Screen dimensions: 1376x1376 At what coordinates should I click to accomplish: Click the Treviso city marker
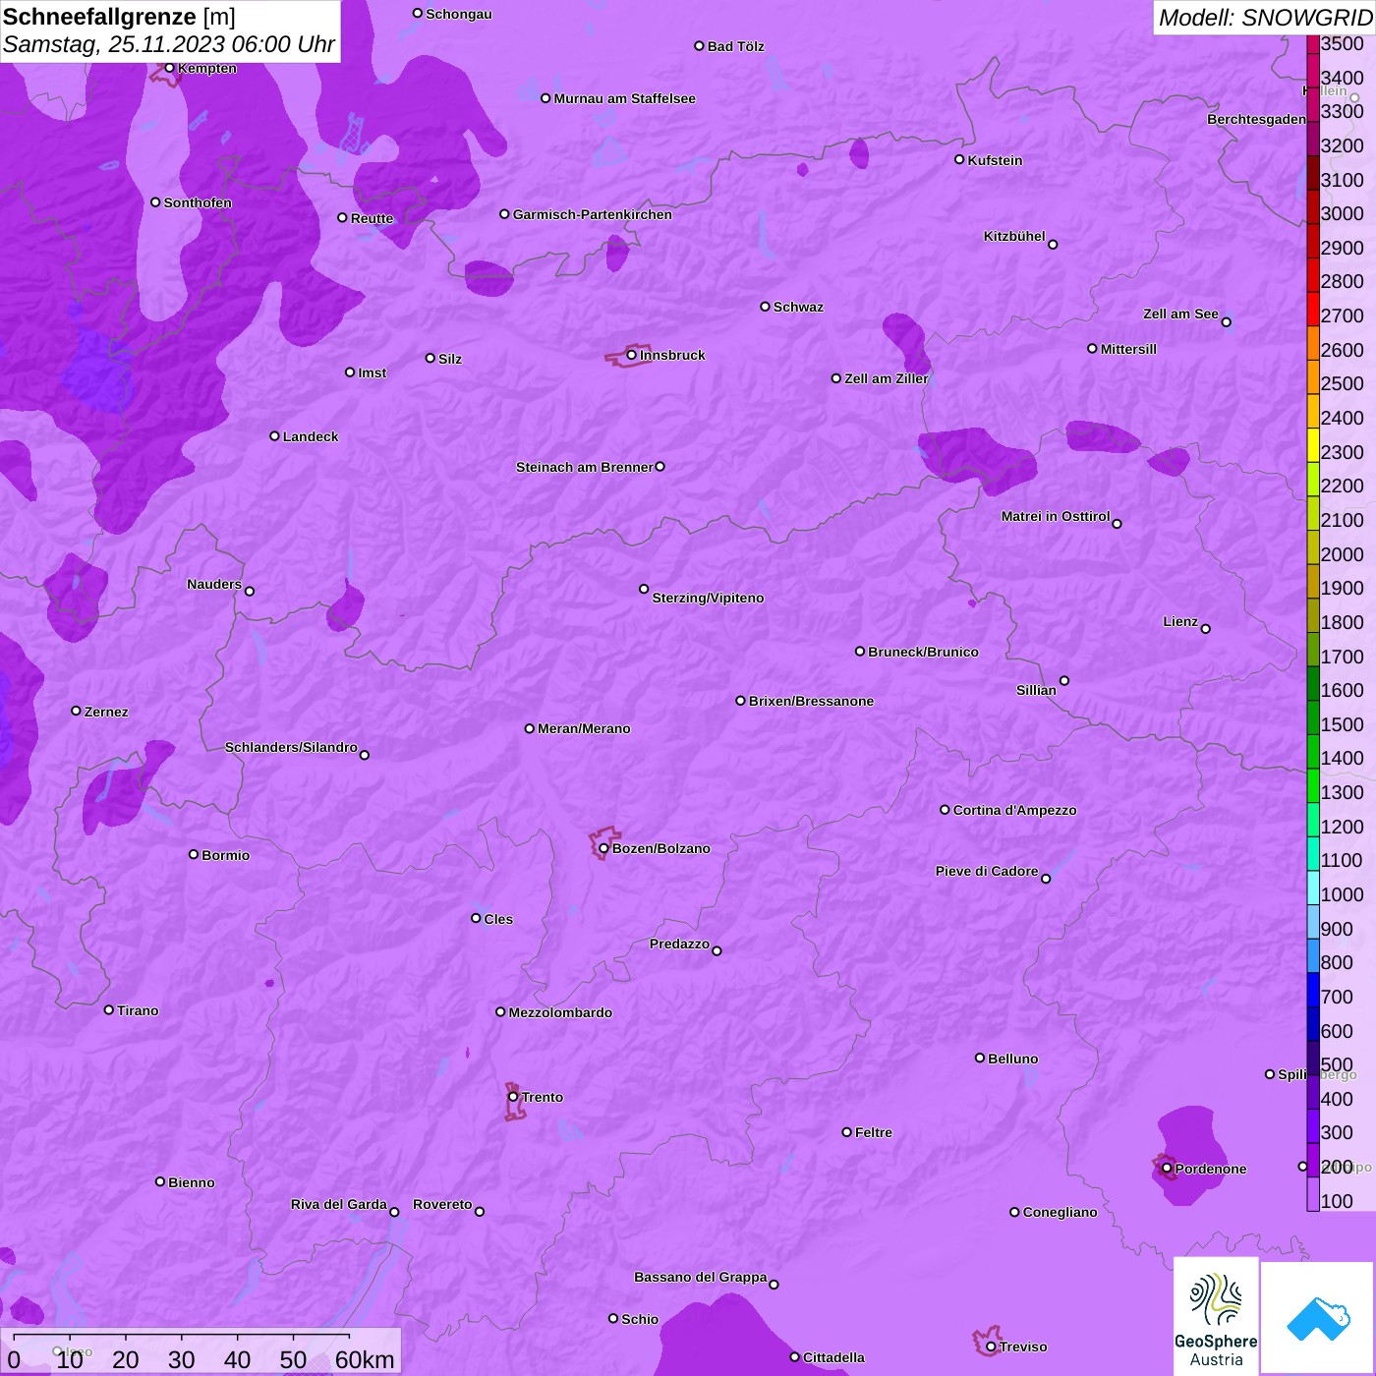(x=991, y=1347)
